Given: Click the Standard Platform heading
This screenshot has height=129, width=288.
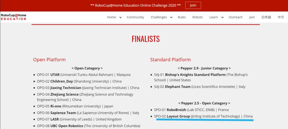Looking at the screenshot, I should [170, 59].
